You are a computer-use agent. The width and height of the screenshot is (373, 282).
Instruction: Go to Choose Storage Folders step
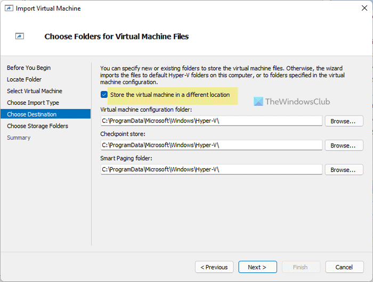pyautogui.click(x=38, y=126)
